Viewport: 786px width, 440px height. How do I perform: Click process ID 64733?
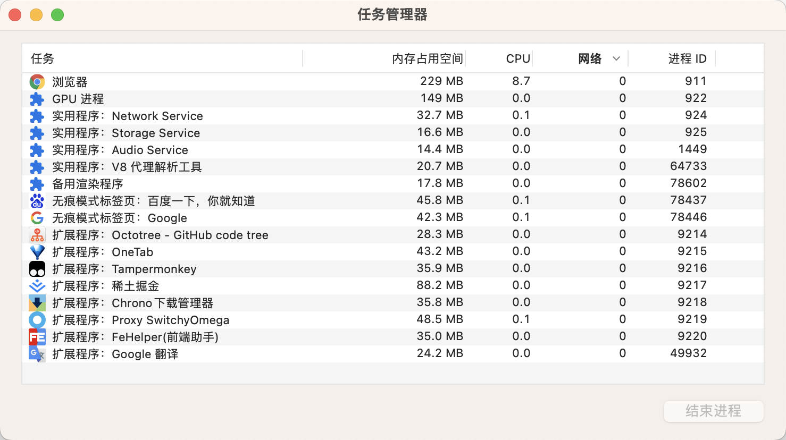[x=689, y=166]
